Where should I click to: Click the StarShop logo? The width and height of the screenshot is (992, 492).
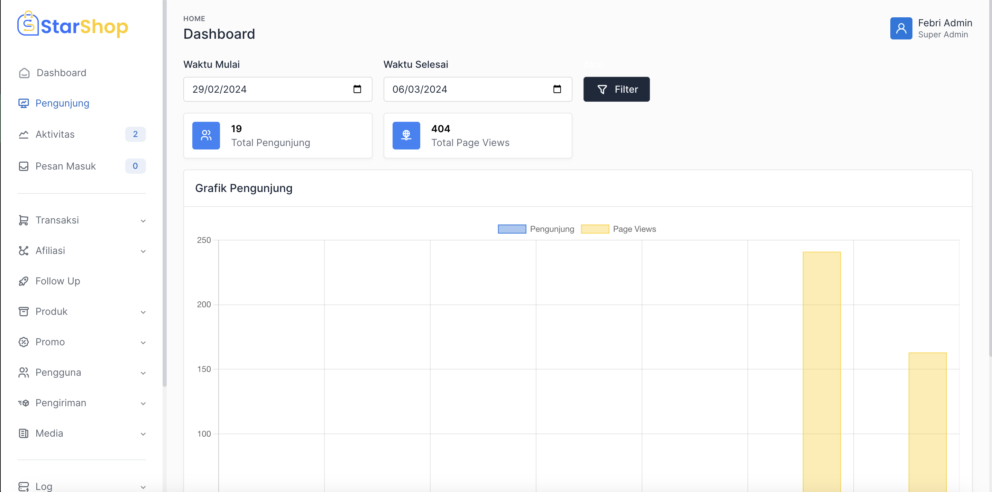point(72,25)
